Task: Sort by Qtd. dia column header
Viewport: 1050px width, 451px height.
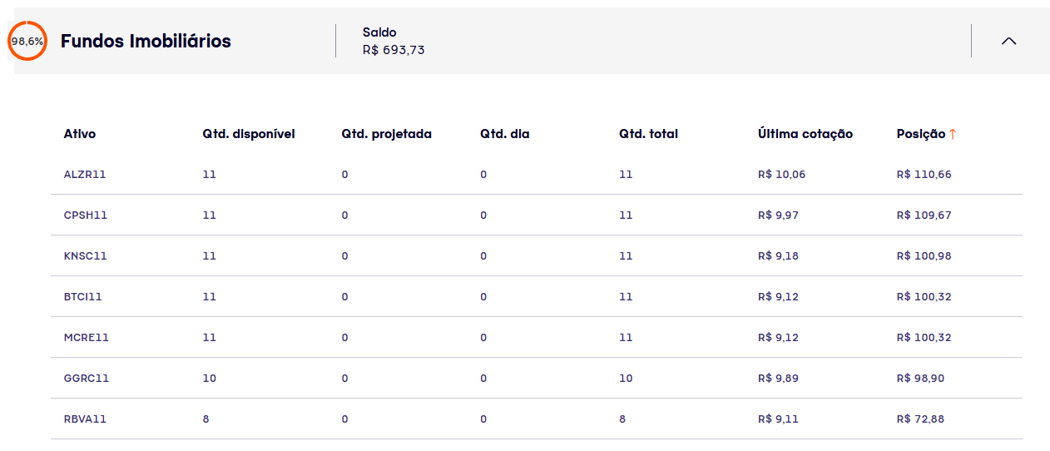Action: point(504,134)
